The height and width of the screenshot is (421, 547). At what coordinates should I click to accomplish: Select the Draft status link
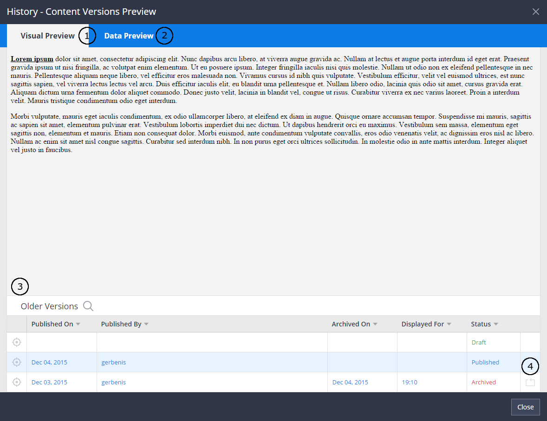(479, 342)
